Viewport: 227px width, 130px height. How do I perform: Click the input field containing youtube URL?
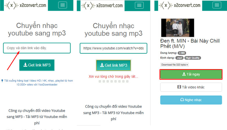click(x=114, y=48)
